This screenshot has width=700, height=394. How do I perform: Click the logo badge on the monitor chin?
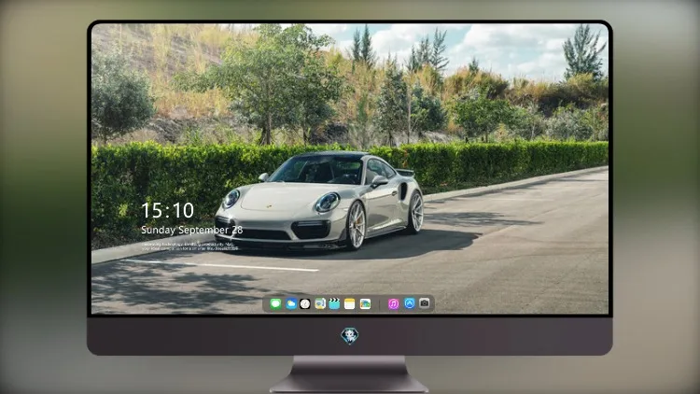pyautogui.click(x=350, y=336)
